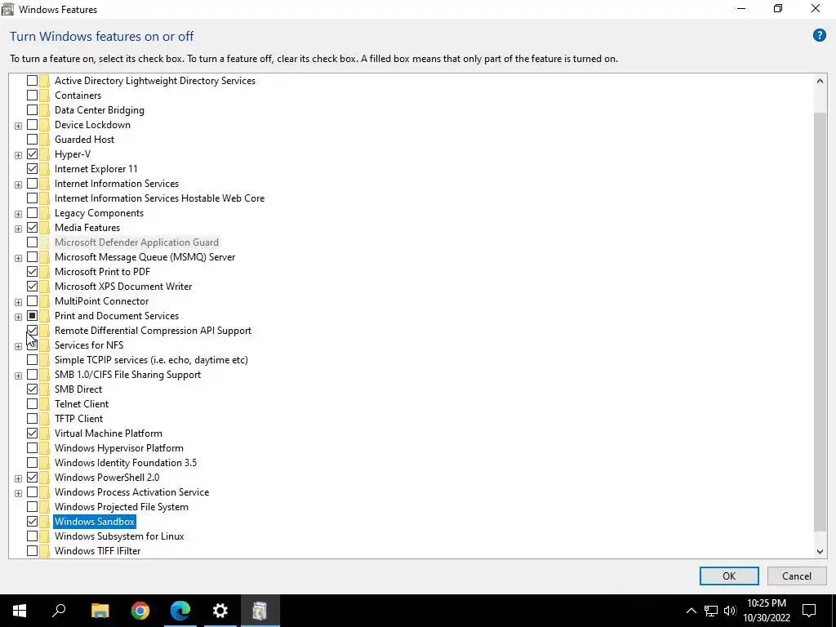The width and height of the screenshot is (836, 627).
Task: Expand SMB 1.0/CIFS File Sharing Support
Action: click(x=18, y=376)
